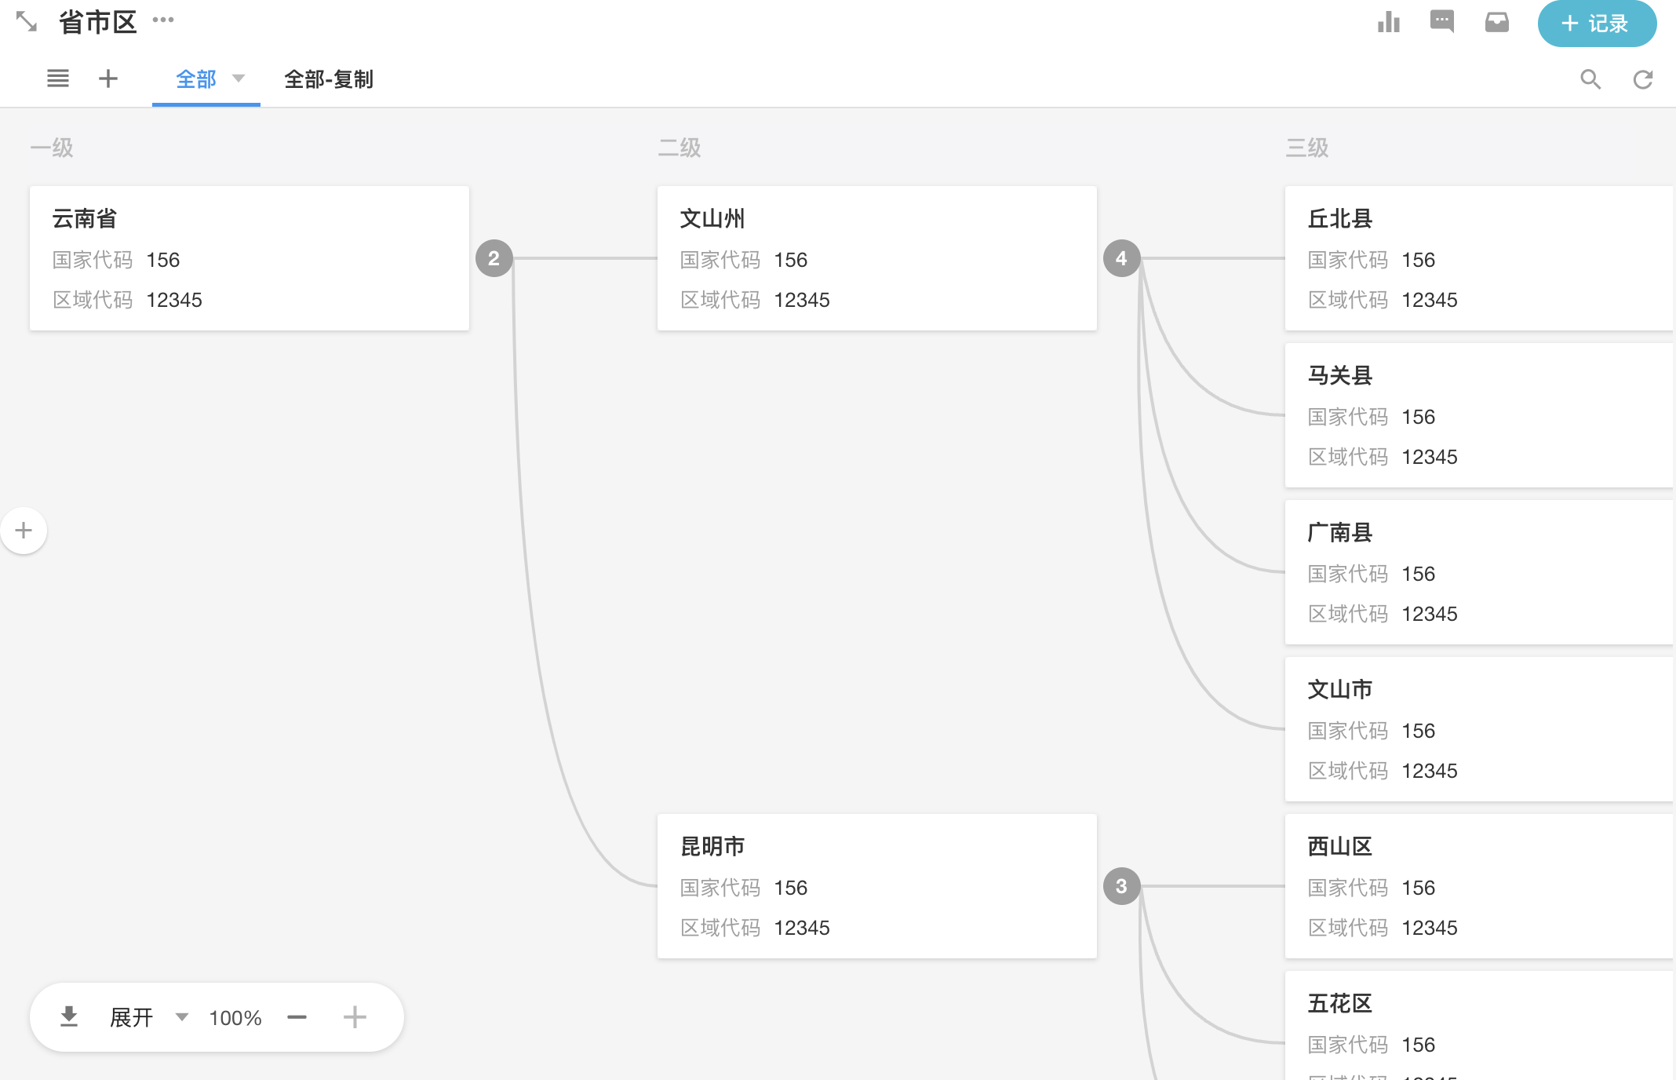Collapse 云南省 children via node badge 2
The width and height of the screenshot is (1676, 1080).
tap(494, 258)
